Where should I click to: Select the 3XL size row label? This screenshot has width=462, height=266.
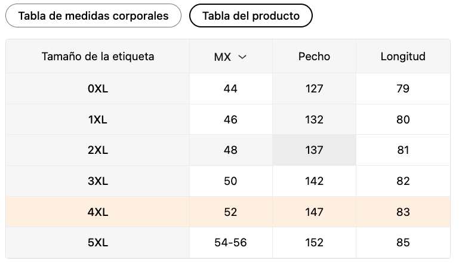[98, 181]
